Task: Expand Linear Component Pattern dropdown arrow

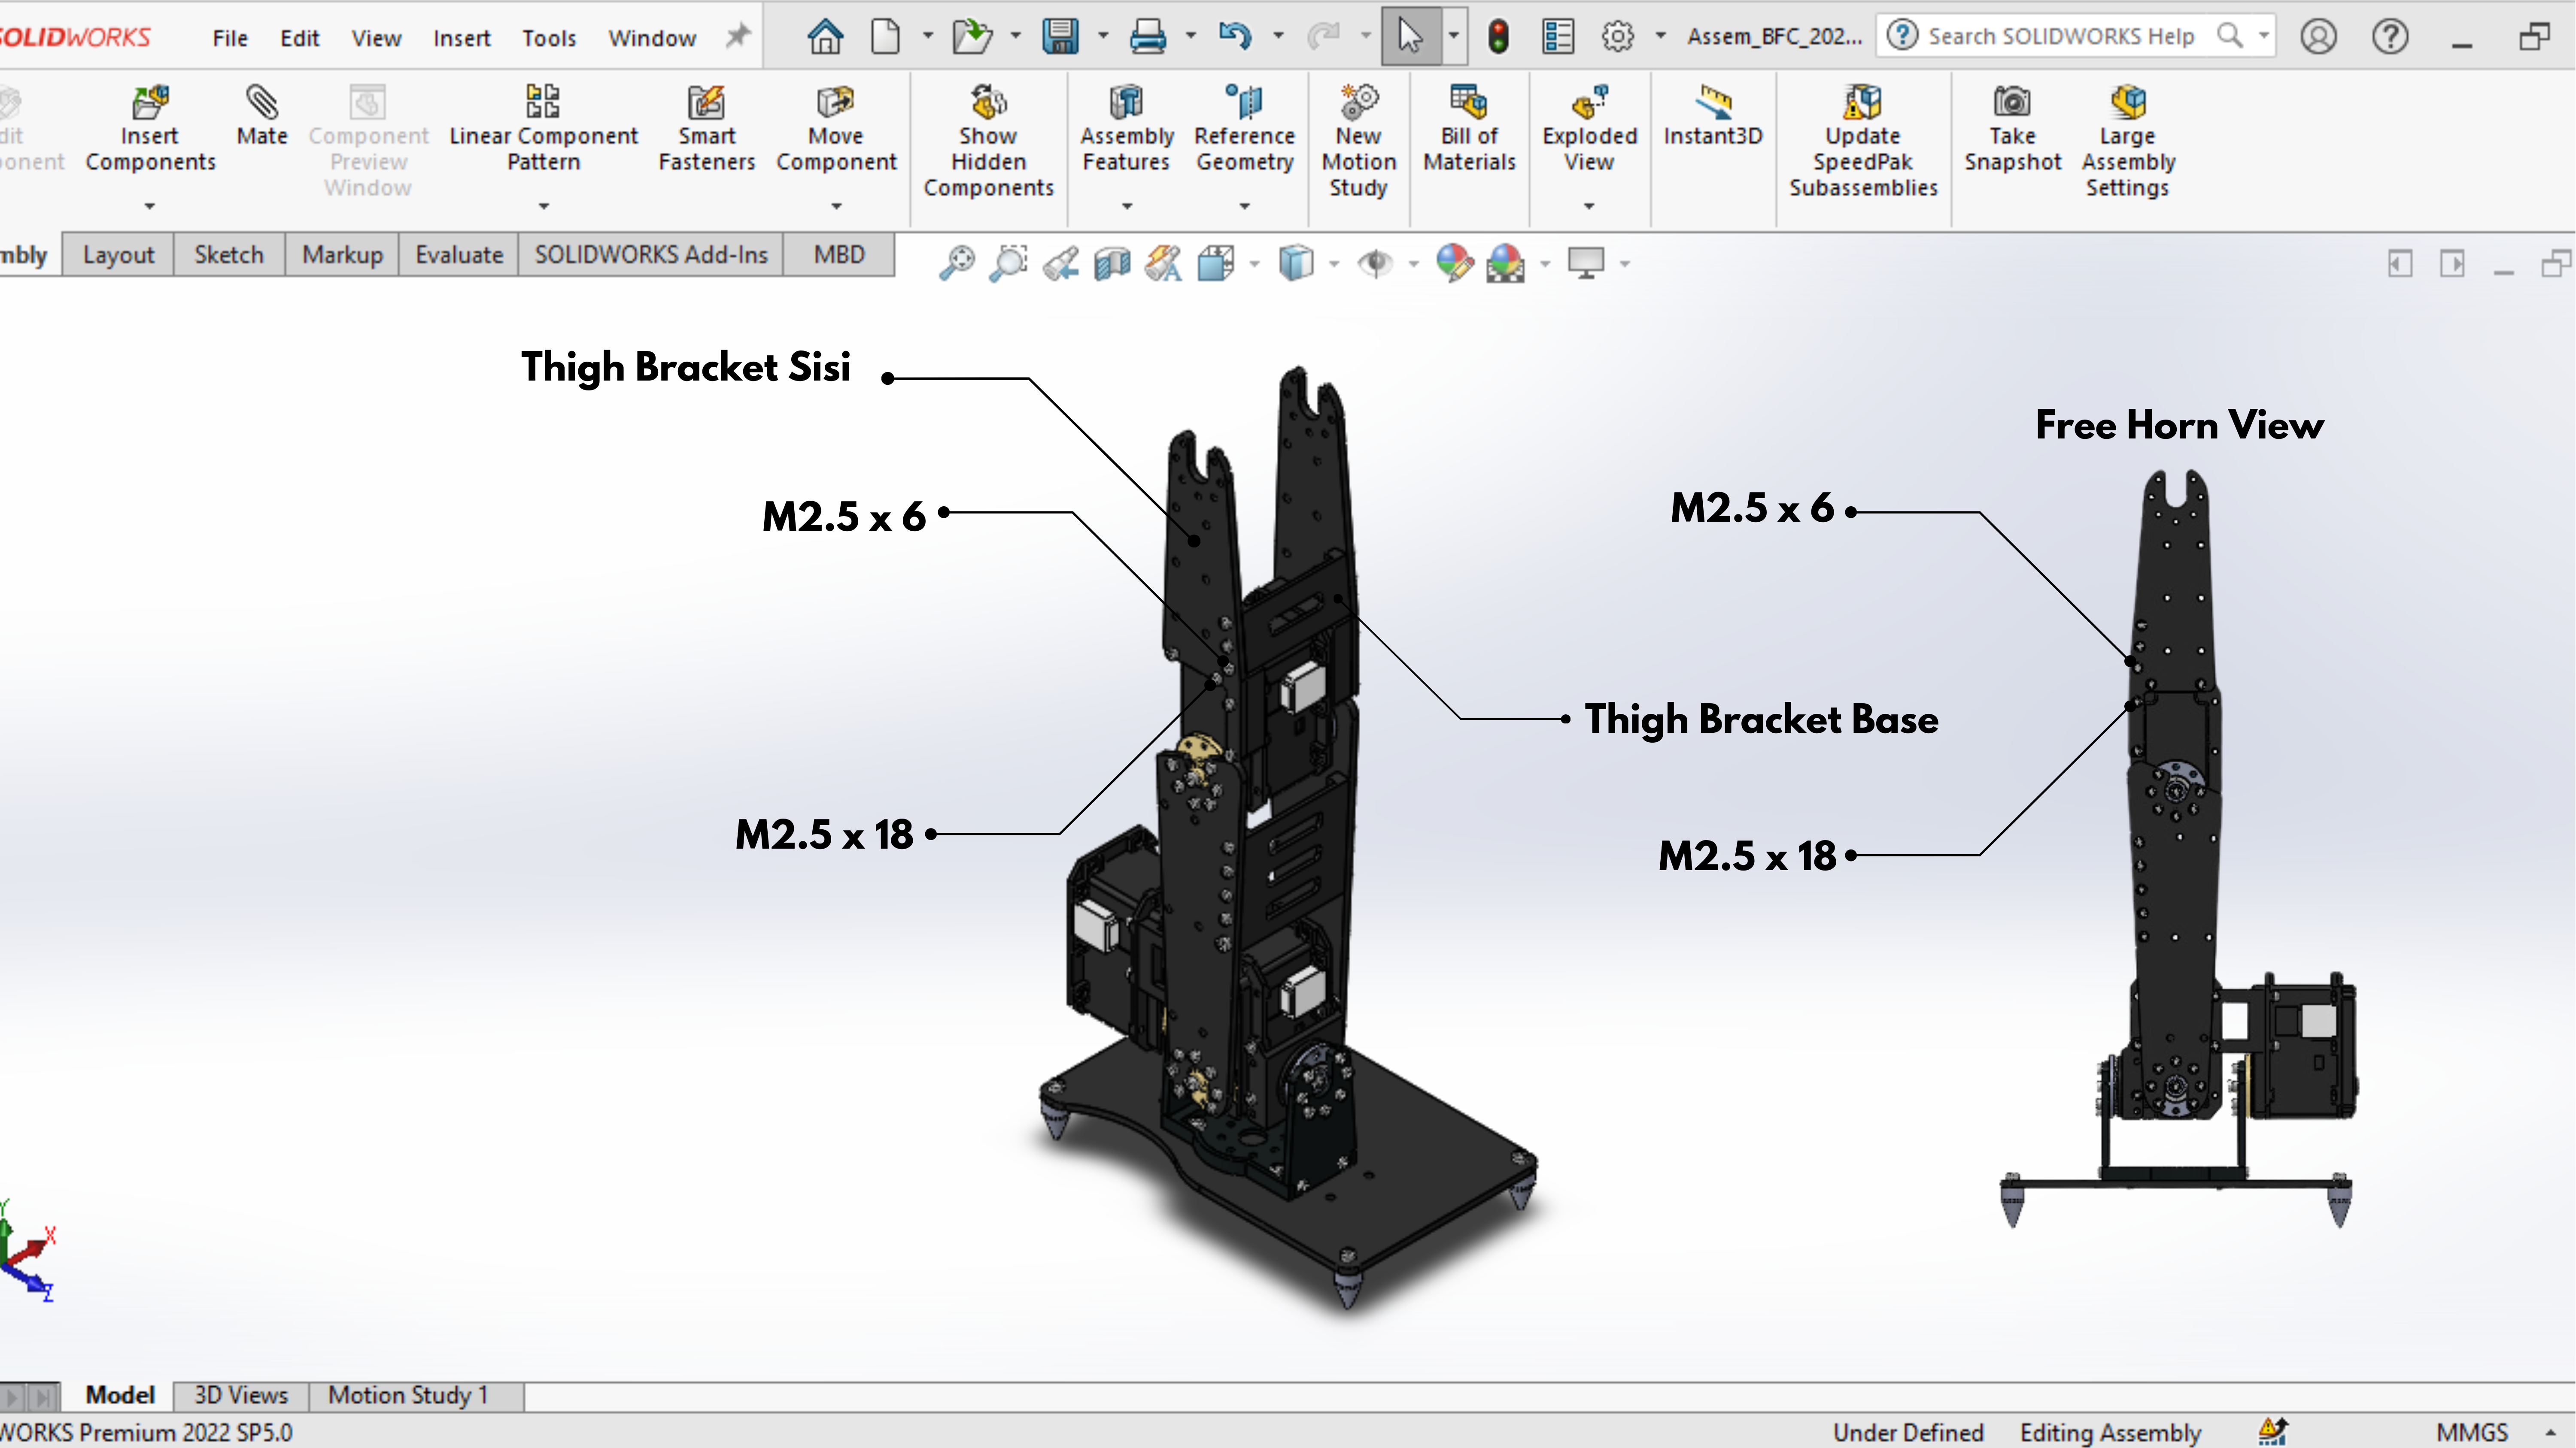Action: pos(543,206)
